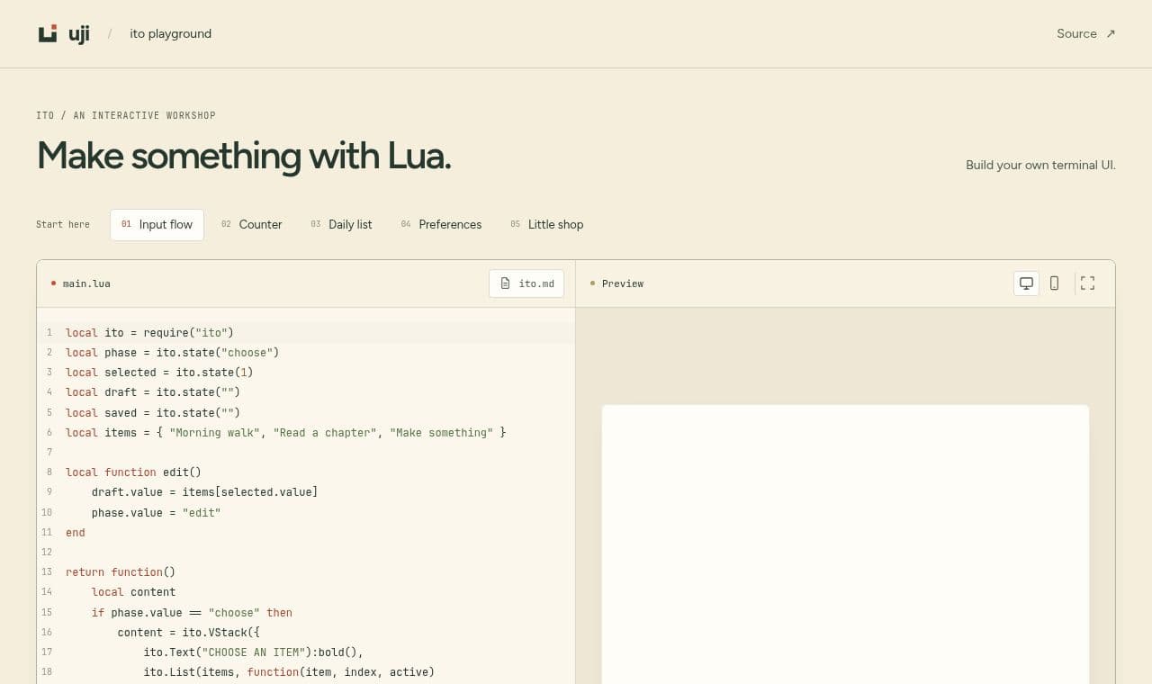Open the Preferences example tab
This screenshot has height=684, width=1152.
[x=441, y=225]
